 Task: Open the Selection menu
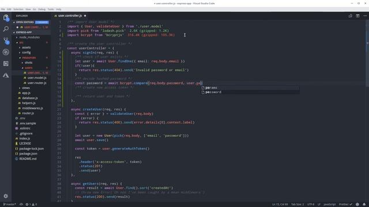[x=18, y=9]
